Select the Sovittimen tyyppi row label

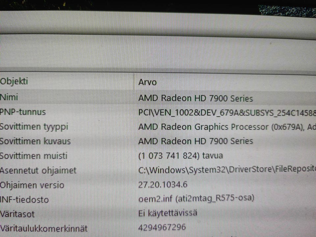tap(34, 127)
